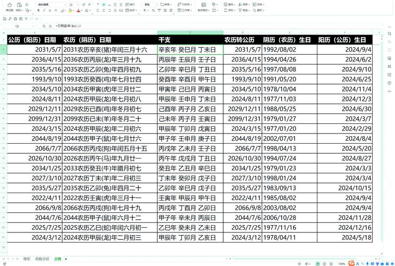Click the insert function fx icon
This screenshot has width=395, height=266.
tap(51, 26)
